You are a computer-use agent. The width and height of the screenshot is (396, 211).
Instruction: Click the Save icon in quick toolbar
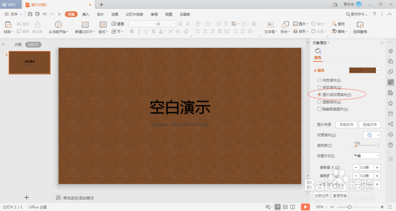tap(30, 14)
